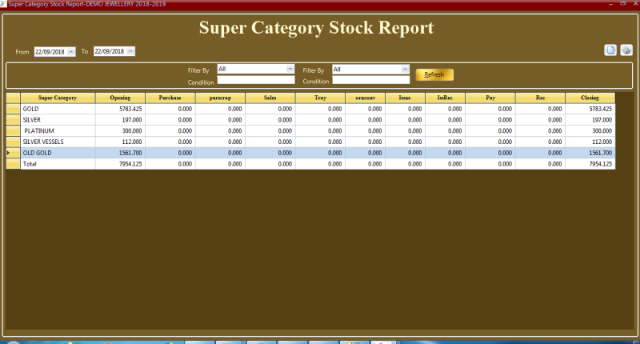Click the Opening column header
Screen dimensions: 640x344
point(120,98)
